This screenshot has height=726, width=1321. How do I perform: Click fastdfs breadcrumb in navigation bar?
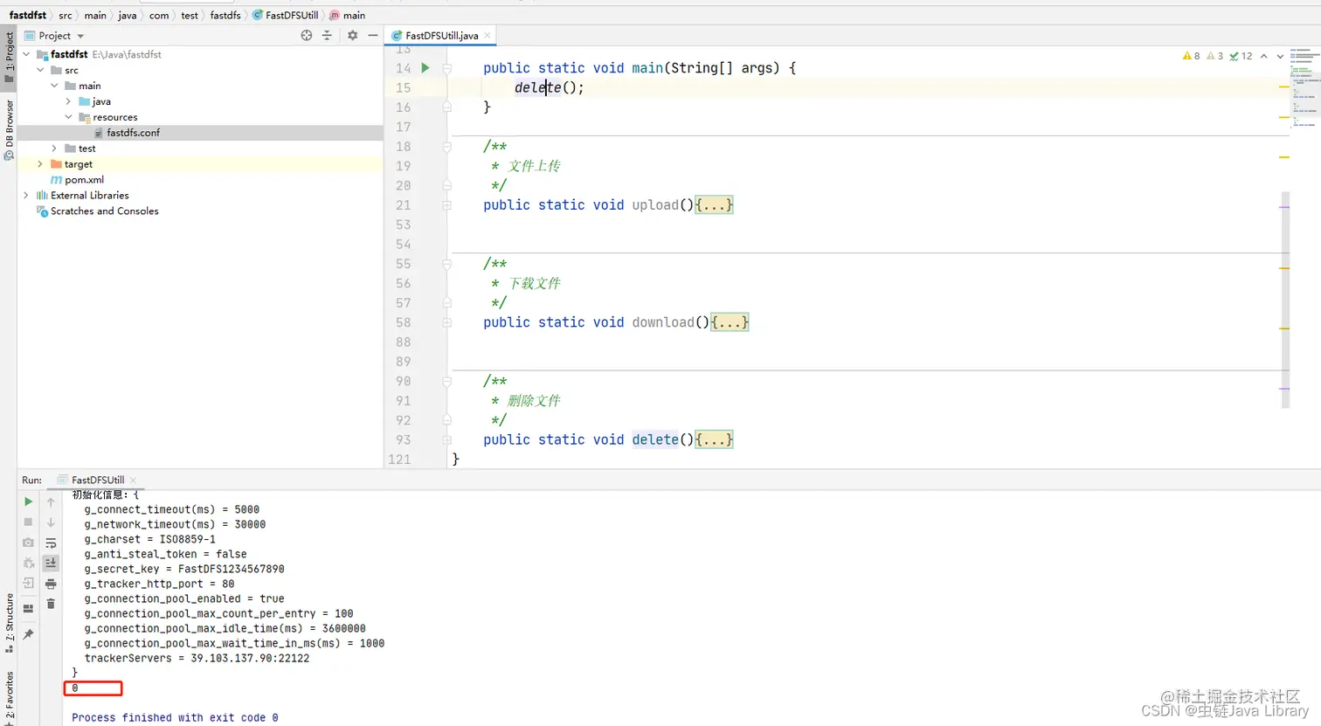coord(225,15)
